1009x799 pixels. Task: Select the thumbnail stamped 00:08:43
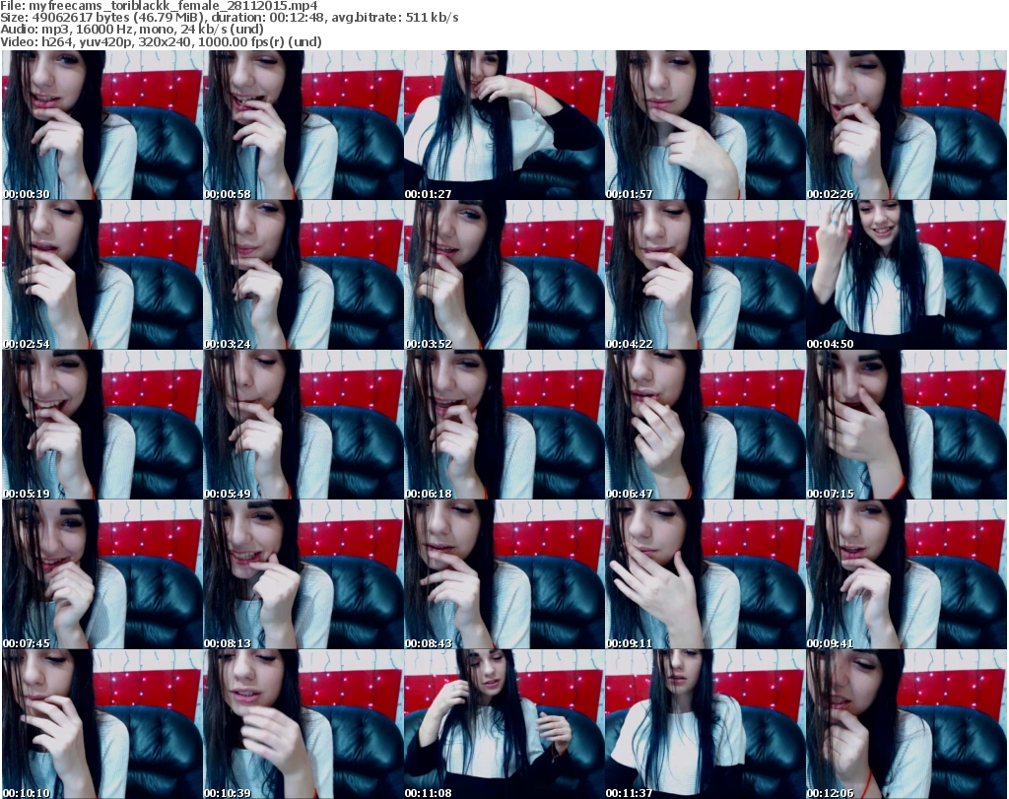tap(504, 574)
